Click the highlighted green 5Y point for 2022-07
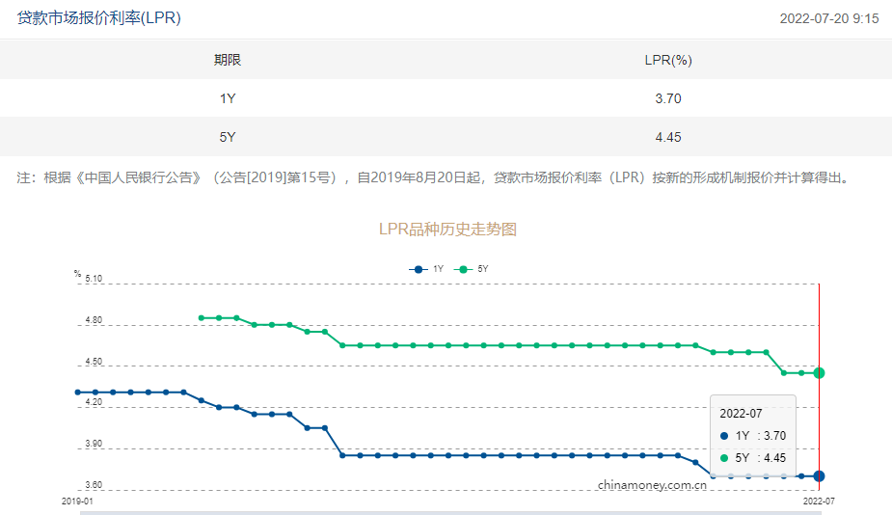Image resolution: width=892 pixels, height=515 pixels. tap(819, 372)
